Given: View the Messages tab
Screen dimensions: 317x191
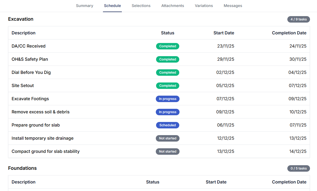Looking at the screenshot, I should click(x=233, y=6).
